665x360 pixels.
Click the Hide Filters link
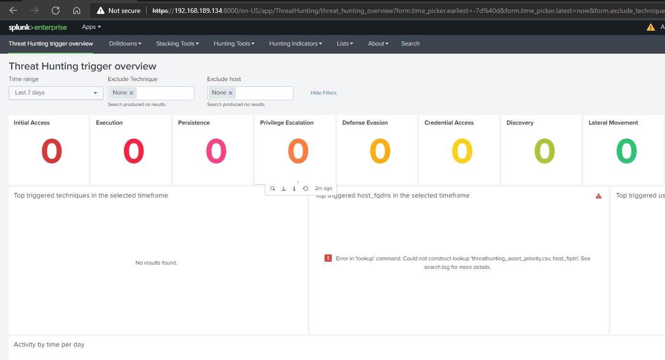[x=323, y=93]
